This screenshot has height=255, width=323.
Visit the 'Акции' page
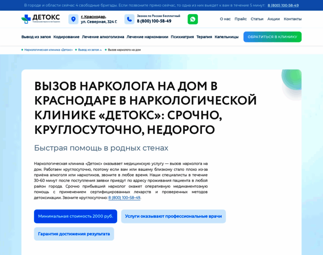[x=273, y=19]
